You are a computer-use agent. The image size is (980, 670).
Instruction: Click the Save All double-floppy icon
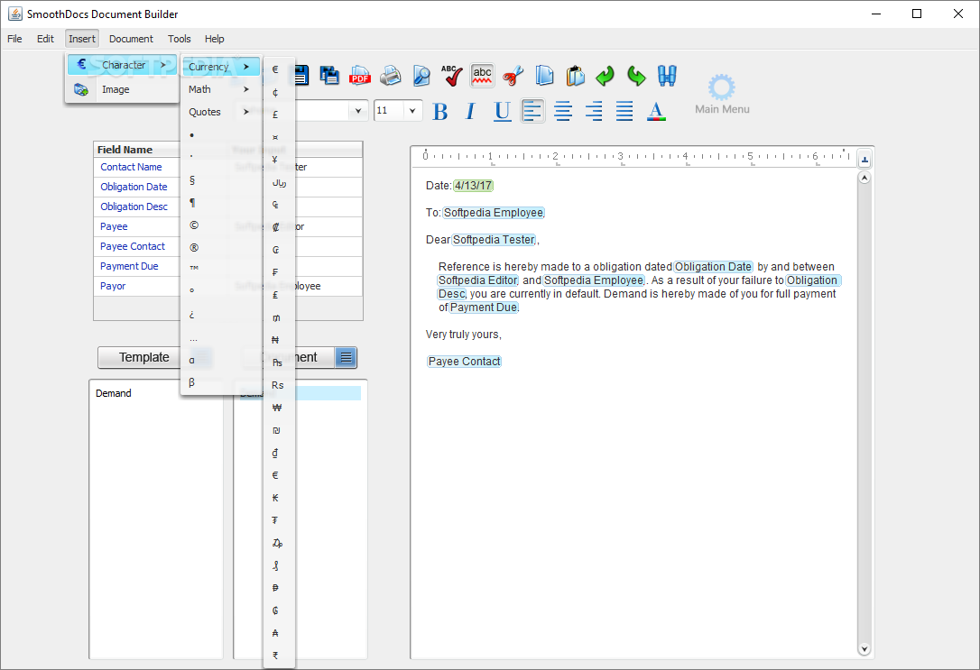click(x=329, y=76)
